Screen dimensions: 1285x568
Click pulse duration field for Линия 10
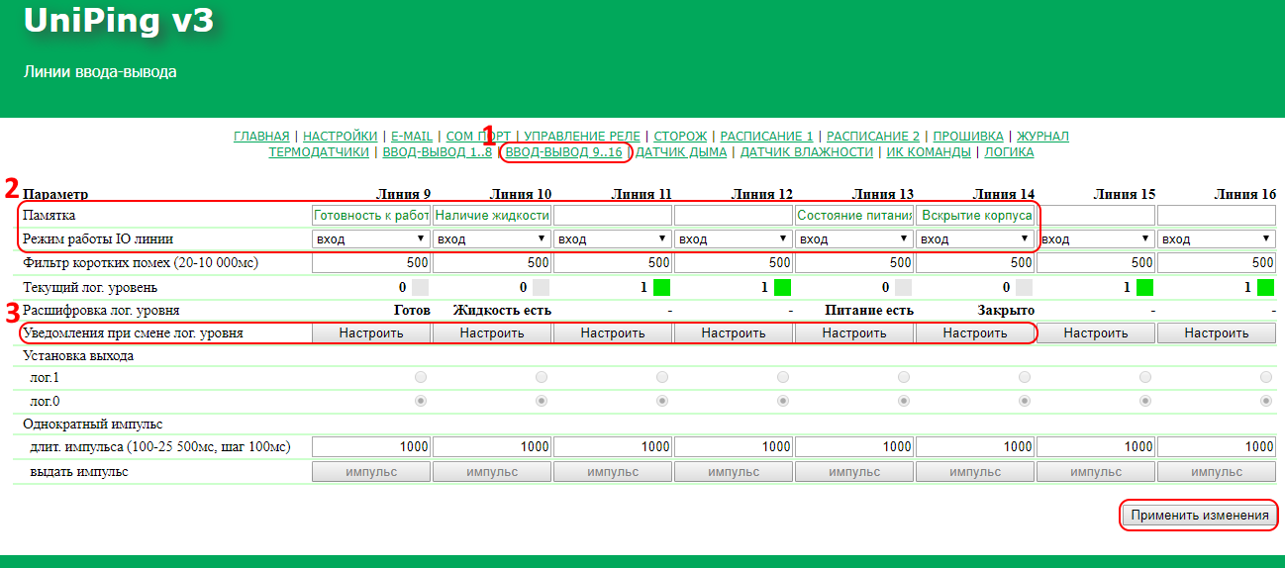492,447
